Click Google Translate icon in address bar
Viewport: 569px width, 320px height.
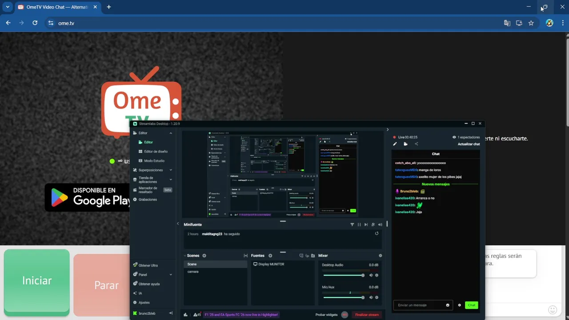click(507, 23)
